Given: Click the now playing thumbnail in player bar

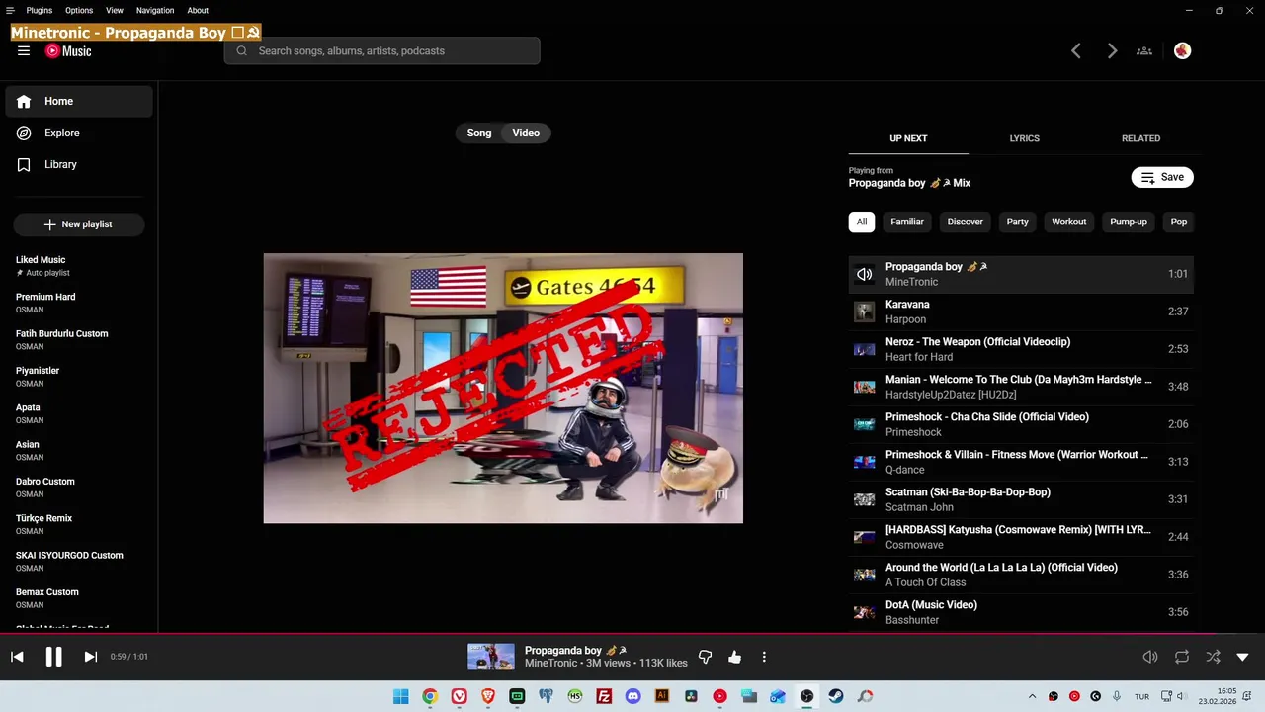Looking at the screenshot, I should [491, 657].
